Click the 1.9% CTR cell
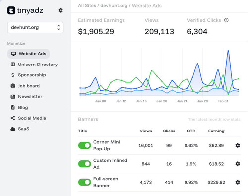The height and width of the screenshot is (196, 248). tap(191, 164)
